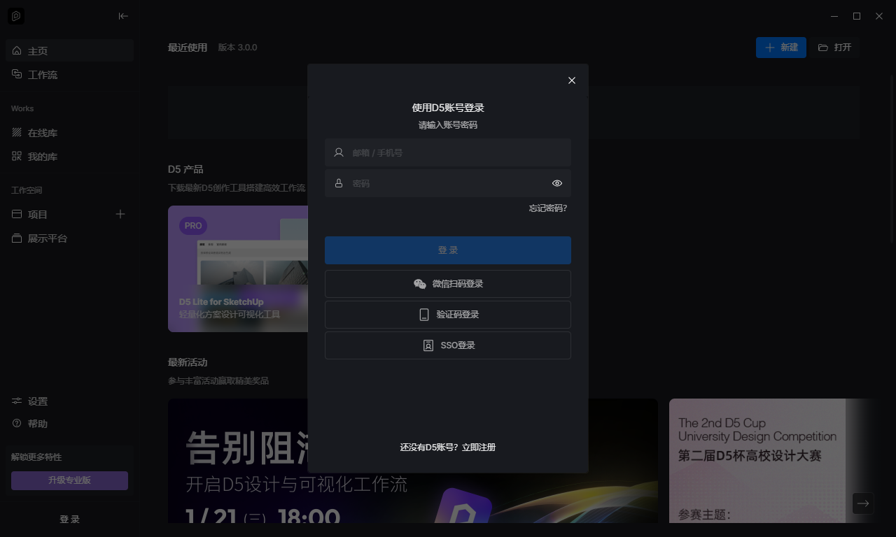The height and width of the screenshot is (537, 896).
Task: Open the Online Library section
Action: [42, 133]
